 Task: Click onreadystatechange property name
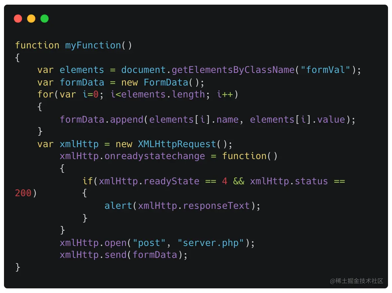(154, 156)
